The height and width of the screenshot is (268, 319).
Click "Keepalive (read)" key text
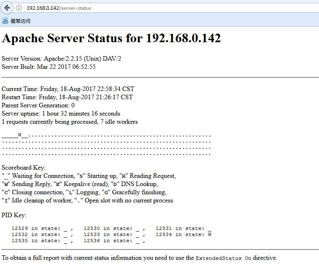pyautogui.click(x=86, y=184)
